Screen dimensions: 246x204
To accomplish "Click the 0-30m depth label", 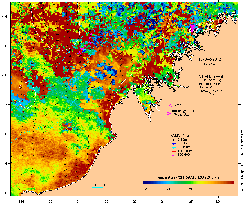I will (182, 139).
